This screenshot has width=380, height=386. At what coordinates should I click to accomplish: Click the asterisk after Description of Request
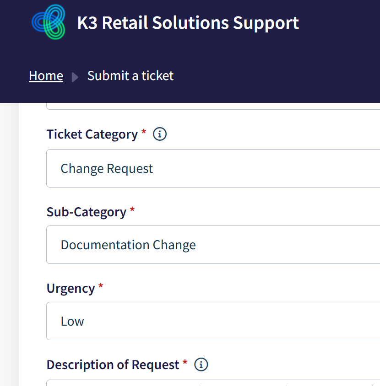click(185, 363)
